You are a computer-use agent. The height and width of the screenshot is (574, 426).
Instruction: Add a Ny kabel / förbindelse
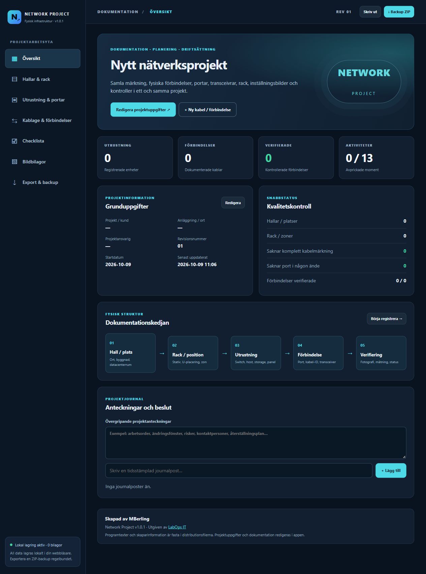point(208,109)
